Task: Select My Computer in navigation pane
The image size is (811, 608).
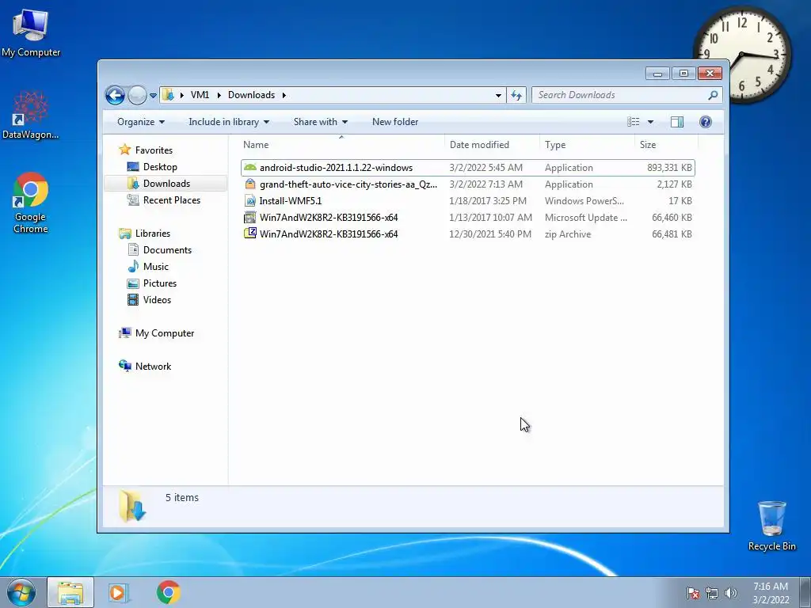Action: click(165, 333)
